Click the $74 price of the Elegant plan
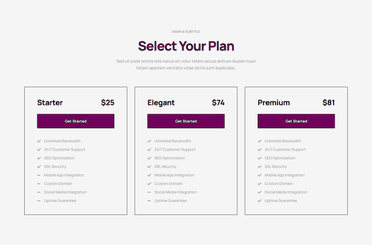372x245 pixels. tap(218, 103)
